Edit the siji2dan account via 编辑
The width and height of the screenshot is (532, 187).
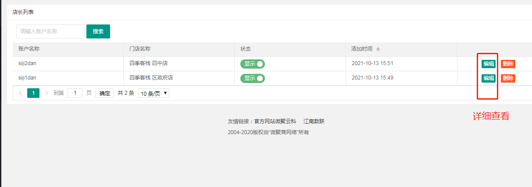coord(489,64)
